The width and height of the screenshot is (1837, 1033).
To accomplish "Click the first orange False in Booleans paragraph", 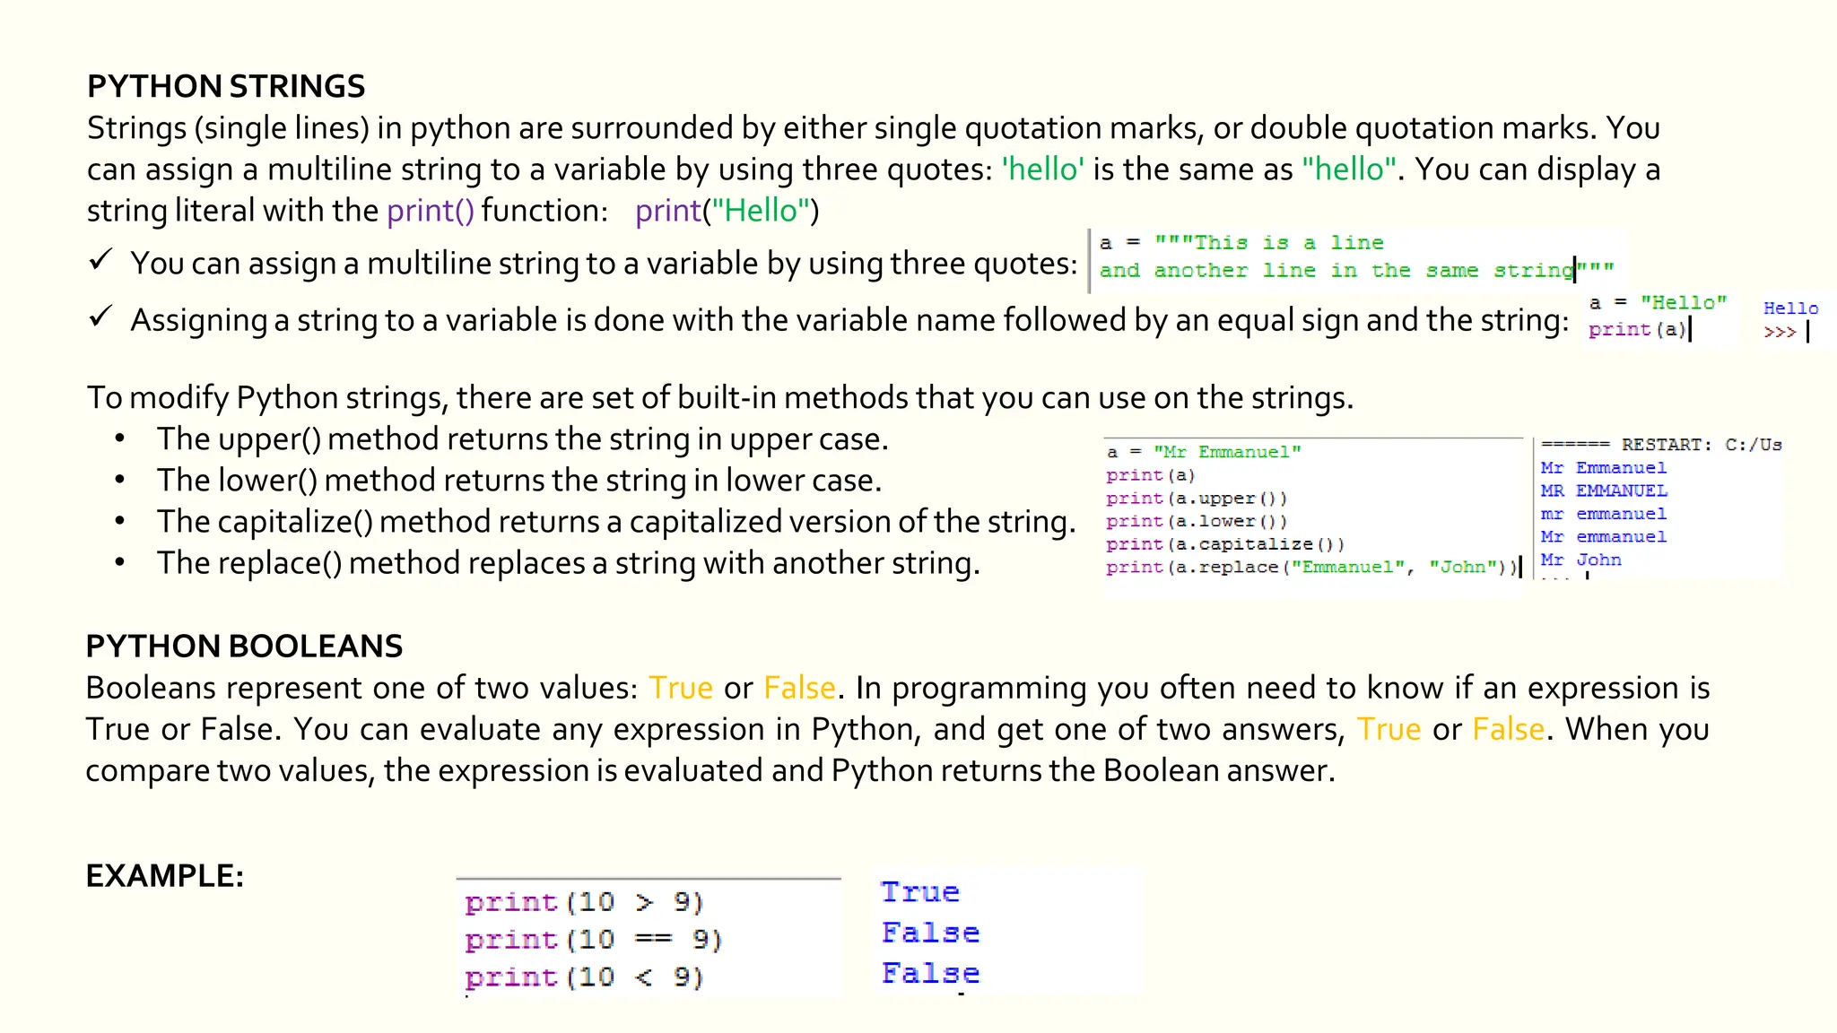I will [799, 688].
